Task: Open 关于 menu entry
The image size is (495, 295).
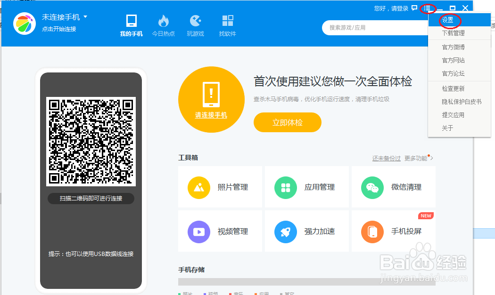Action: [459, 128]
